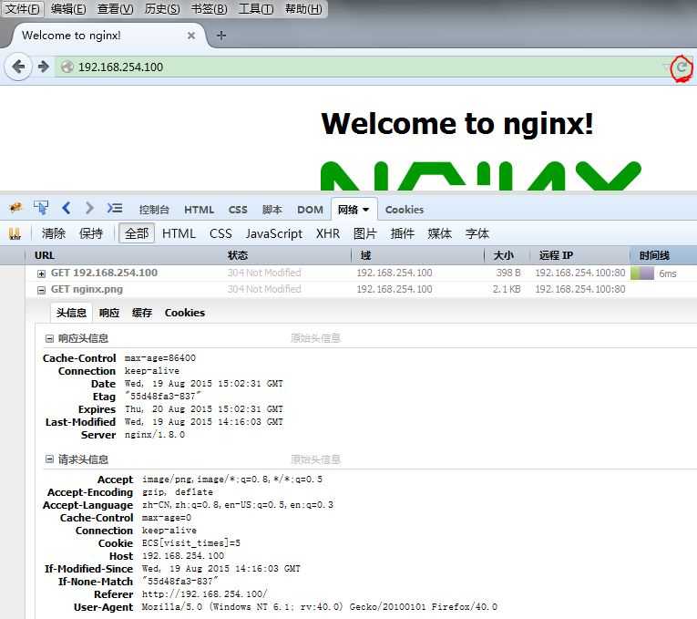Click the Referer value http://192.168.254.100/

tap(204, 594)
